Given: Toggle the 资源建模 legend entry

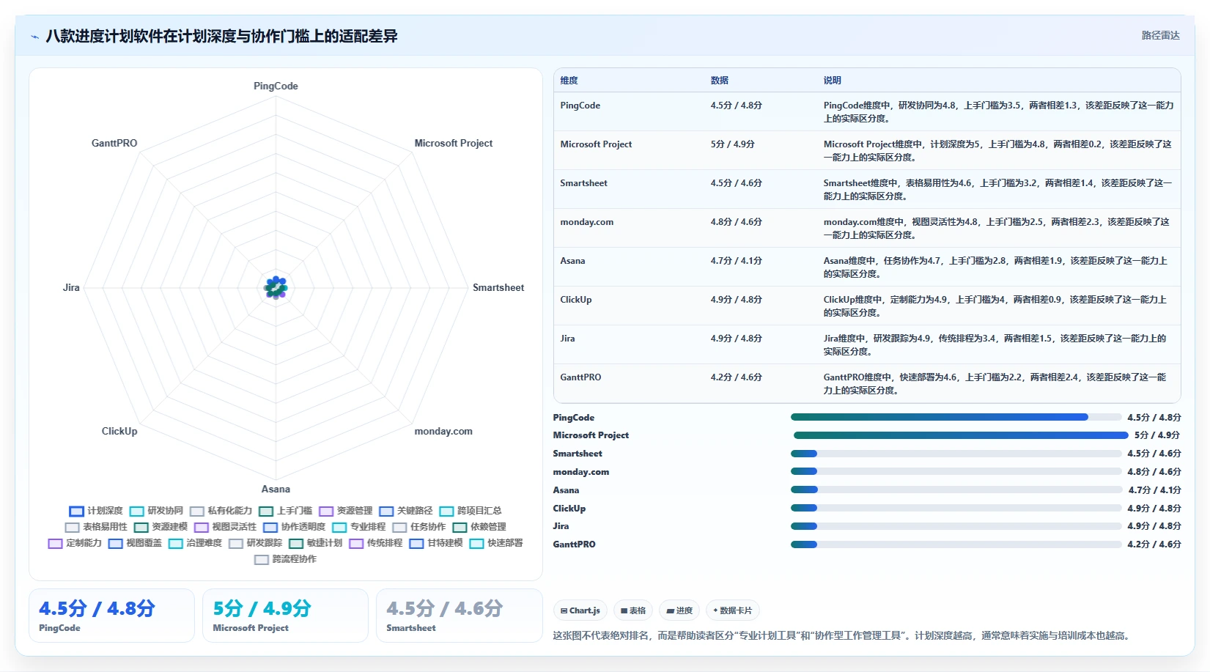Looking at the screenshot, I should 161,527.
